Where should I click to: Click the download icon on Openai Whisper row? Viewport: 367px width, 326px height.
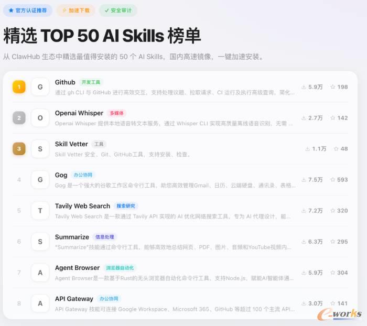pos(304,118)
